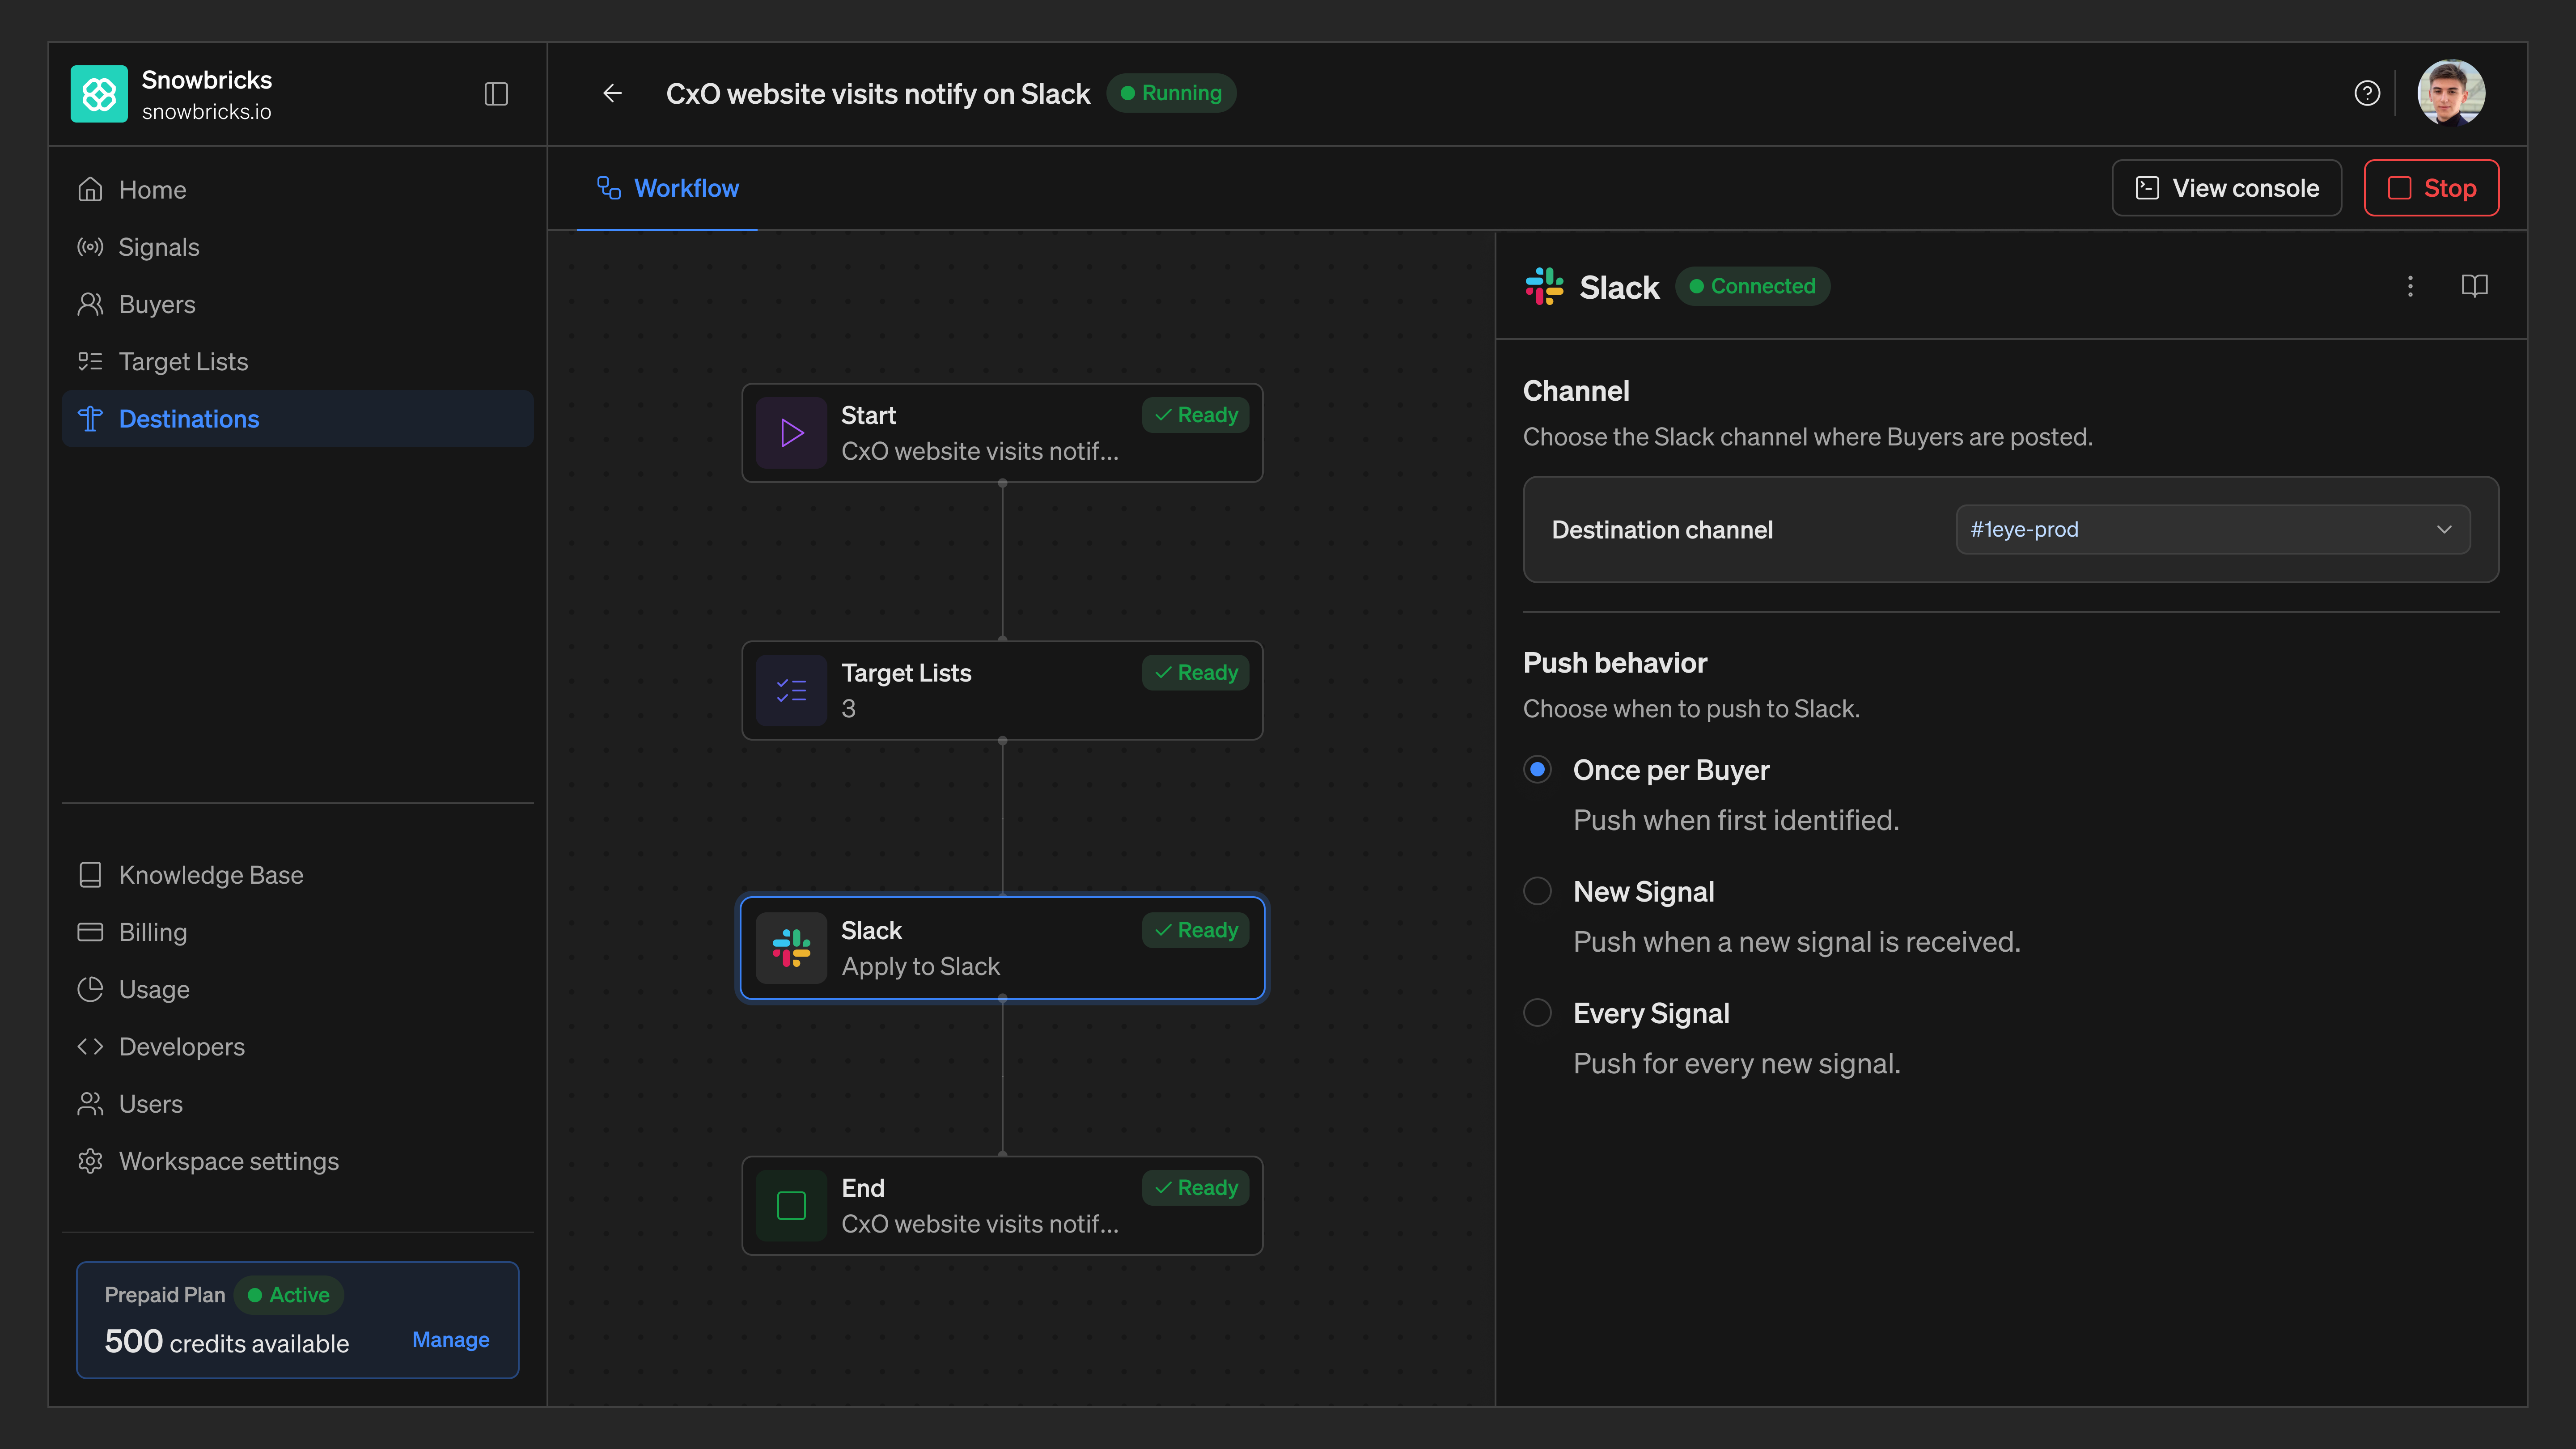Open Signals in the sidebar

click(298, 247)
